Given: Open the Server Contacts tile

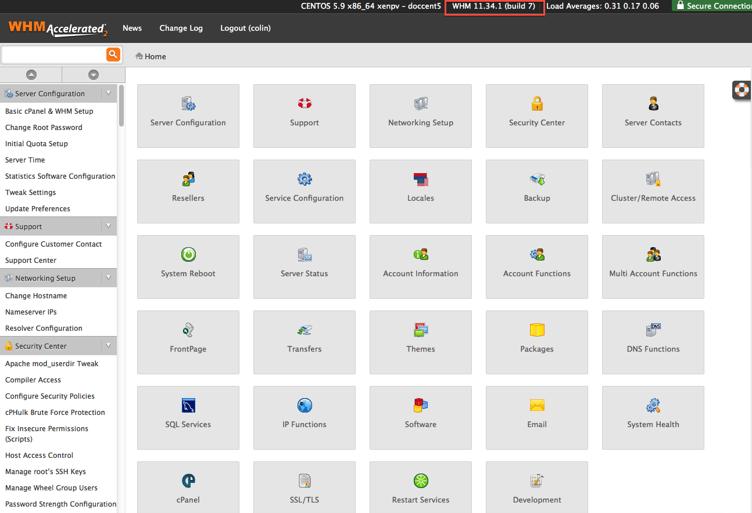Looking at the screenshot, I should coord(653,116).
